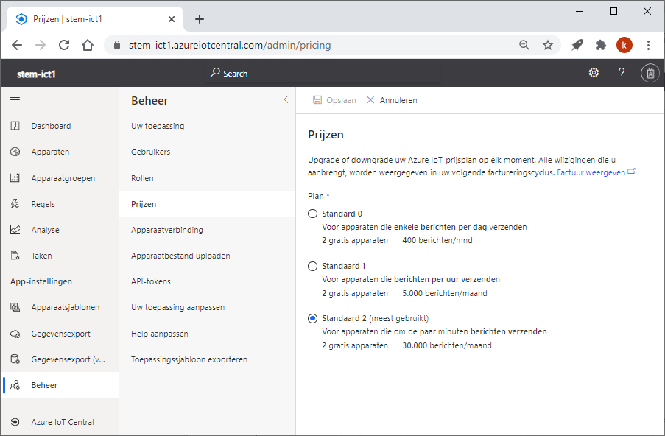The width and height of the screenshot is (665, 436).
Task: Select the Standaard 2 radio button
Action: coord(312,318)
